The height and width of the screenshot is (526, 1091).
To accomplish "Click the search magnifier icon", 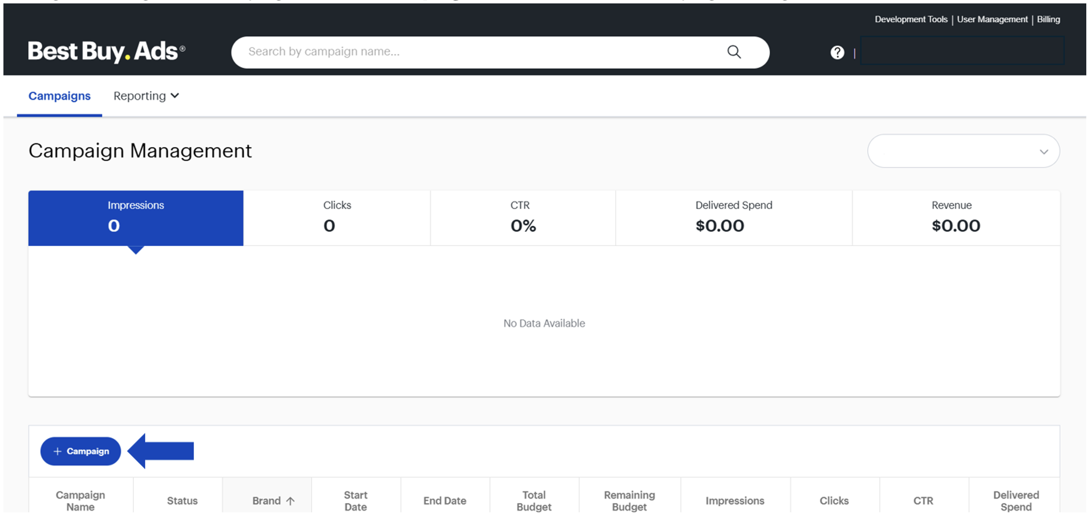I will (733, 52).
